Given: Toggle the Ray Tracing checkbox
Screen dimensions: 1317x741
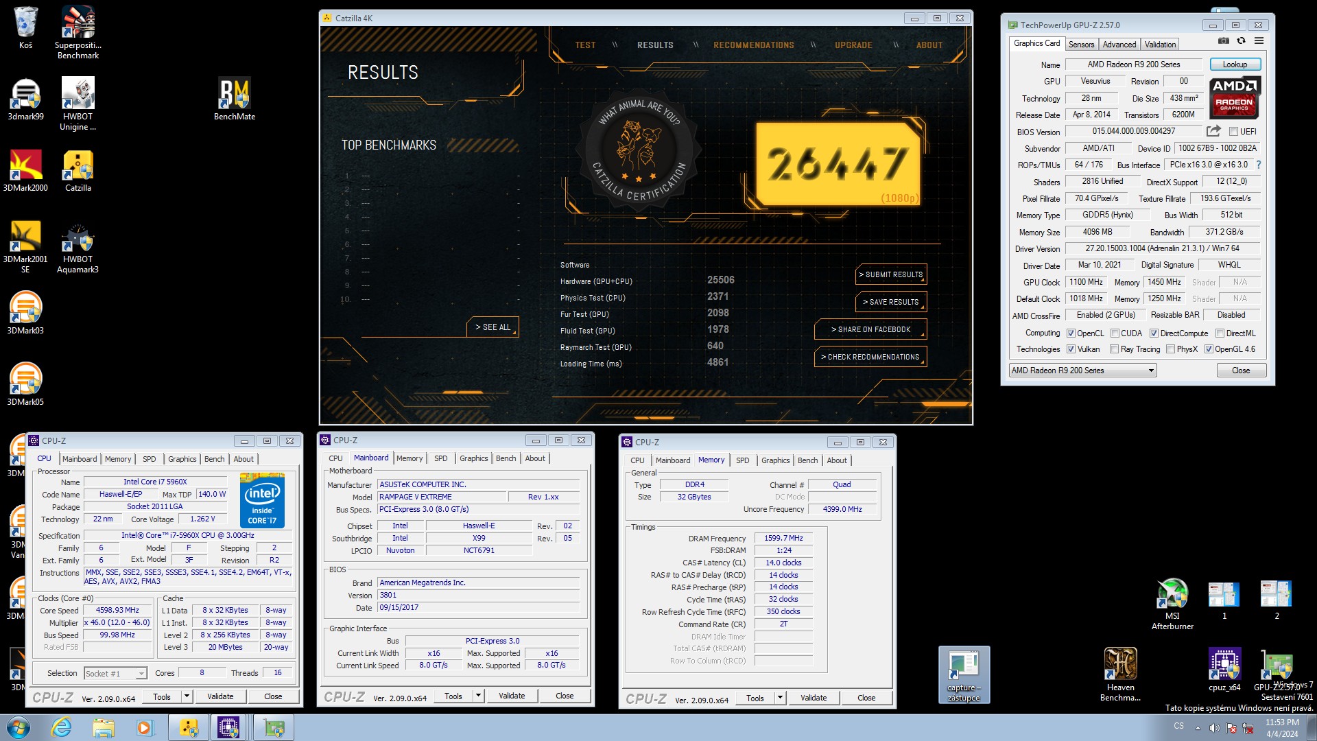Looking at the screenshot, I should pyautogui.click(x=1114, y=349).
